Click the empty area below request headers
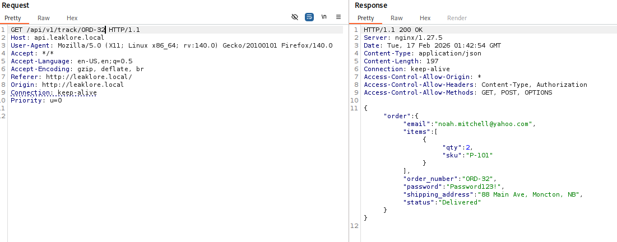 pos(168,168)
